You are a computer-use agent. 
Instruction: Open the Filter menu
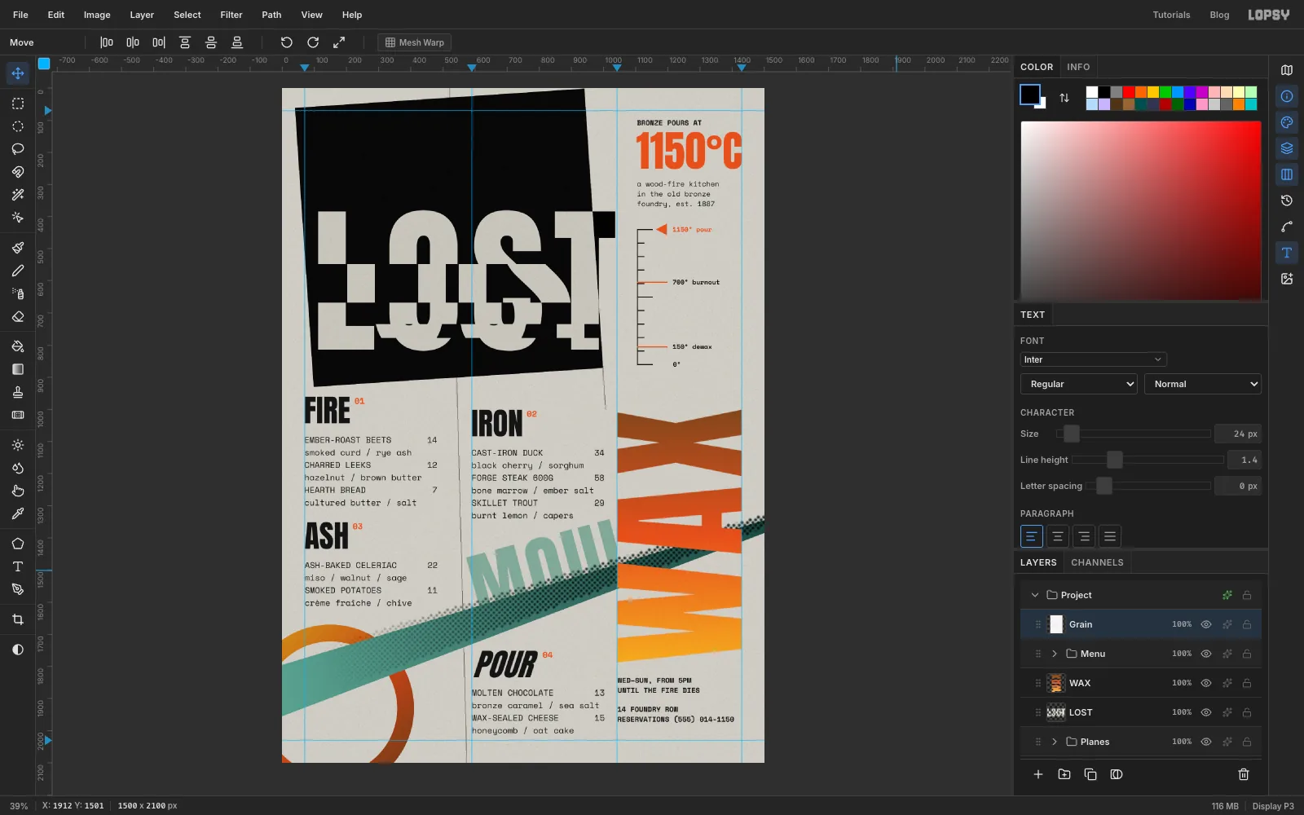231,15
